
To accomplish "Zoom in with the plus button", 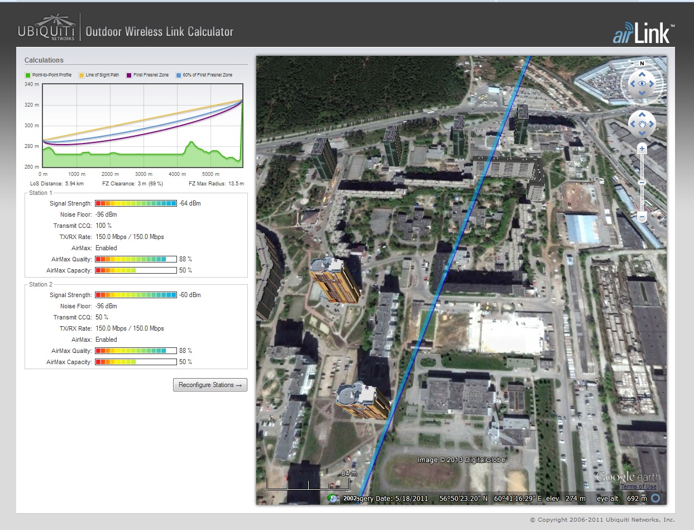I will [x=642, y=149].
